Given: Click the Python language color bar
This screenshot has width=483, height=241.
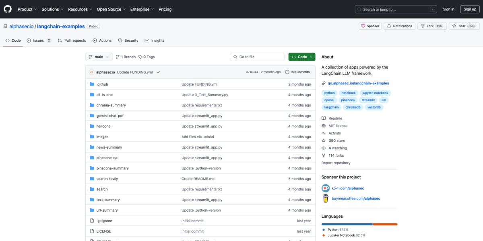Looking at the screenshot, I should (x=347, y=224).
